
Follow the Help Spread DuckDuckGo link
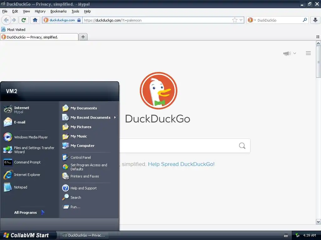[x=181, y=164]
